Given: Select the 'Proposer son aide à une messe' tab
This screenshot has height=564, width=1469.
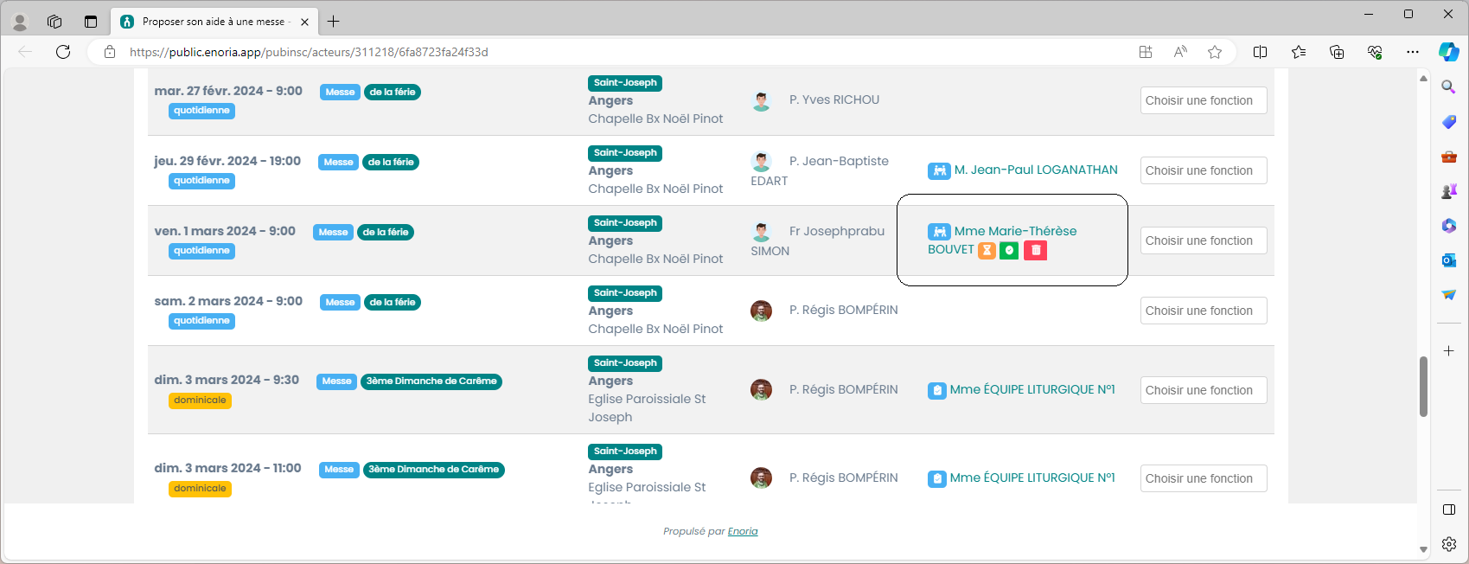Looking at the screenshot, I should pos(212,22).
